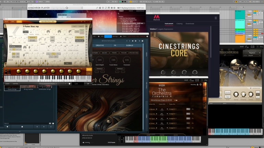Toggle the Mute button on Arpeggiator 2 row
The image size is (264, 148).
[188, 109]
